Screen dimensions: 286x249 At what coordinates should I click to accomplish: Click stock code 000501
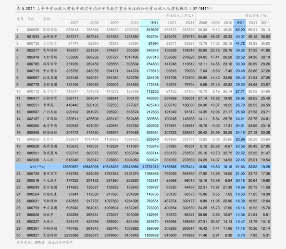(33, 153)
